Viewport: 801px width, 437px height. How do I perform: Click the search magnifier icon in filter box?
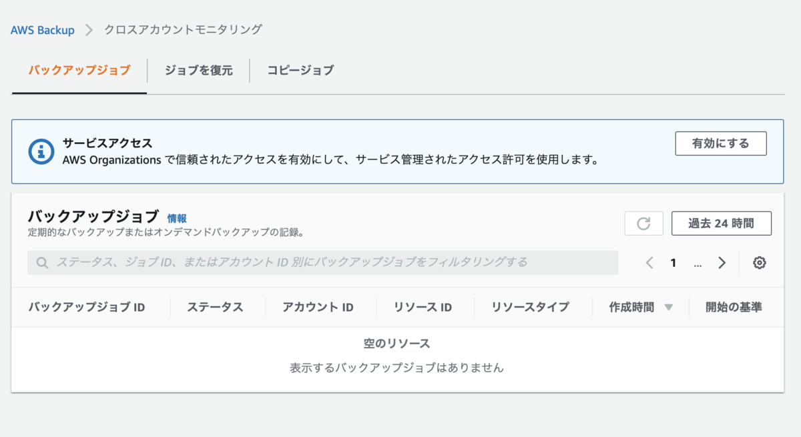tap(42, 263)
